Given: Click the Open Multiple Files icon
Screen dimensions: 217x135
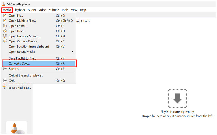Looking at the screenshot, I should click(5, 21).
